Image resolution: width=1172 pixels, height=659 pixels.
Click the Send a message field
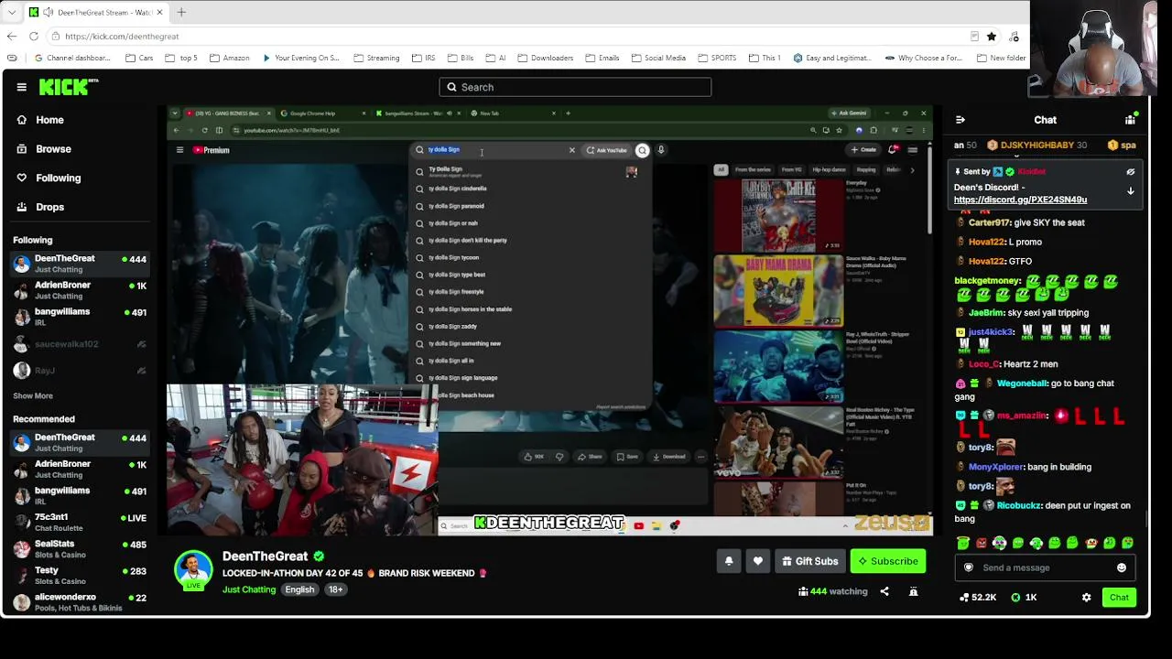[x=1044, y=567]
